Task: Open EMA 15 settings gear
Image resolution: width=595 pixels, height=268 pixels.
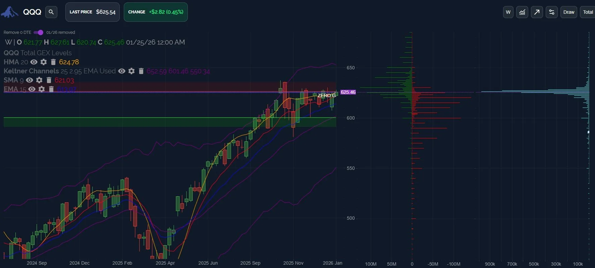Action: (42, 89)
